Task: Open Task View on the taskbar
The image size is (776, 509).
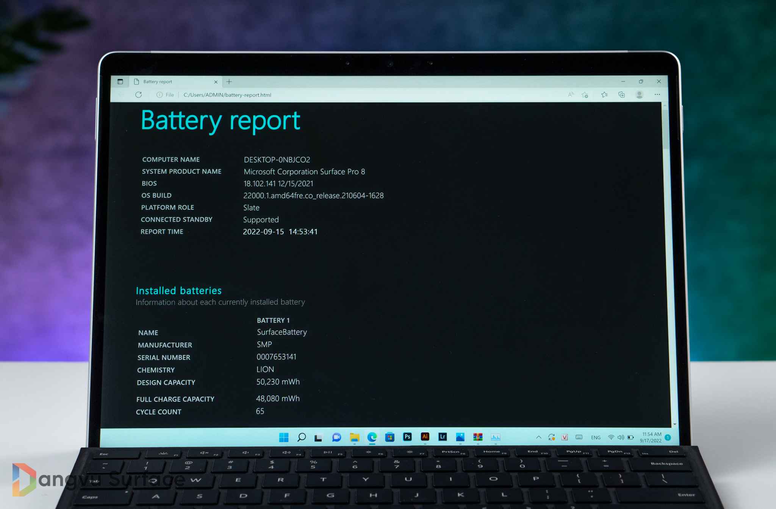Action: 318,438
